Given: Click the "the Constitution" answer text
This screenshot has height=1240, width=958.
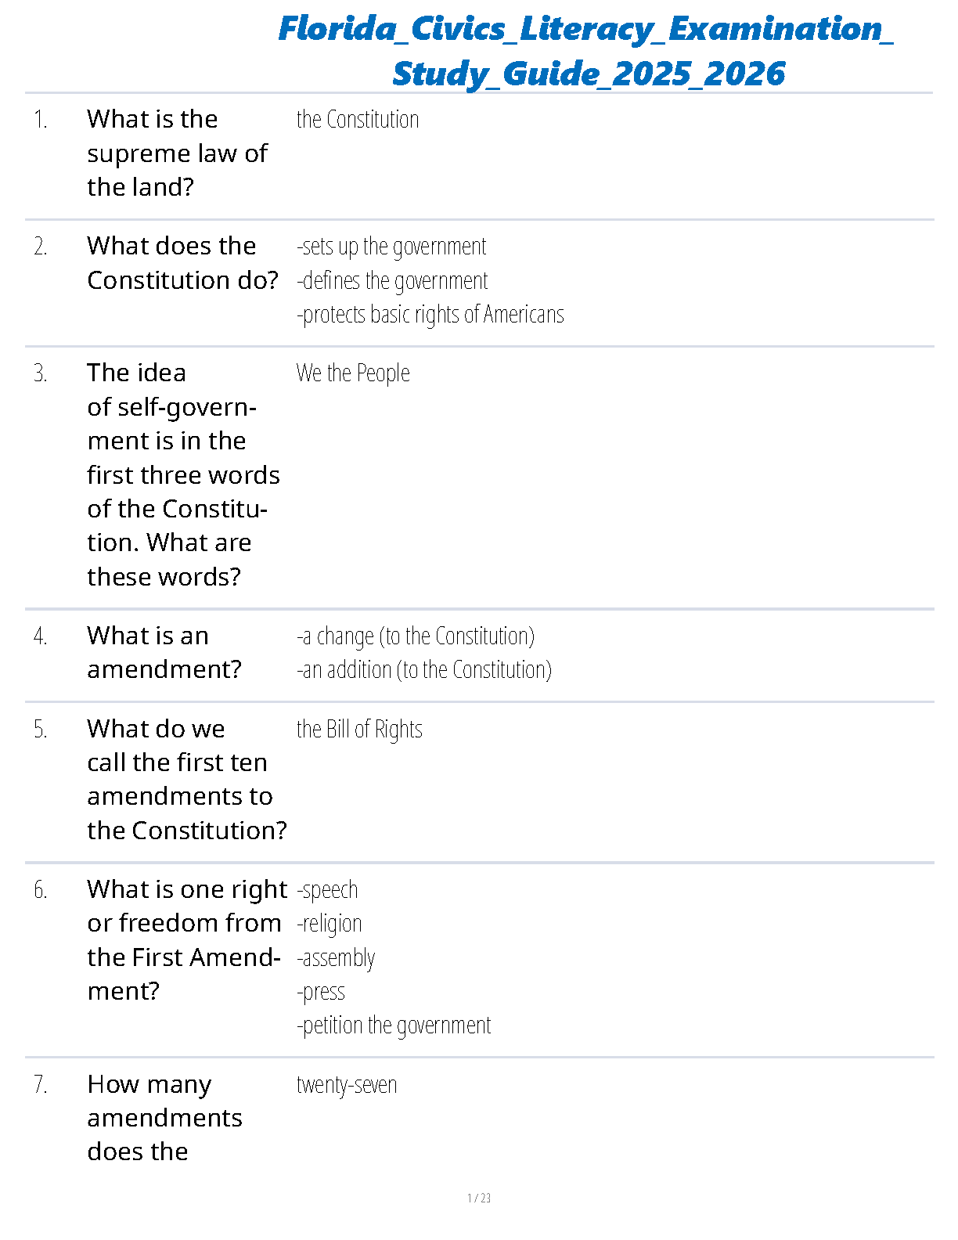Looking at the screenshot, I should 358,120.
